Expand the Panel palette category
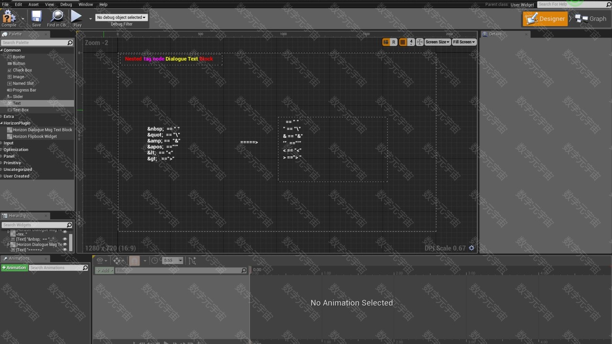The height and width of the screenshot is (344, 612). coord(1,157)
